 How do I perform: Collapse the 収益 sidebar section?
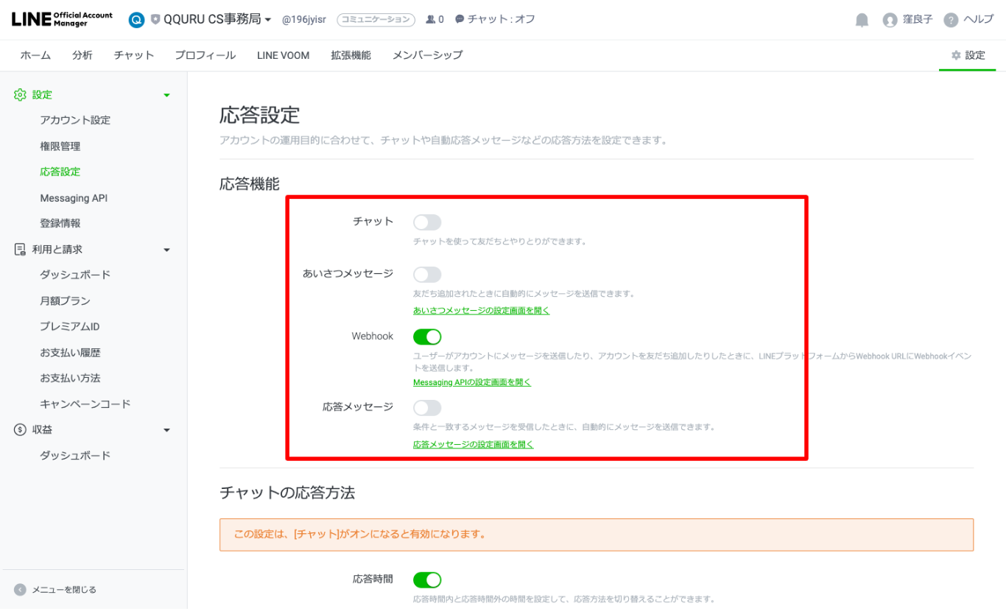(x=166, y=430)
